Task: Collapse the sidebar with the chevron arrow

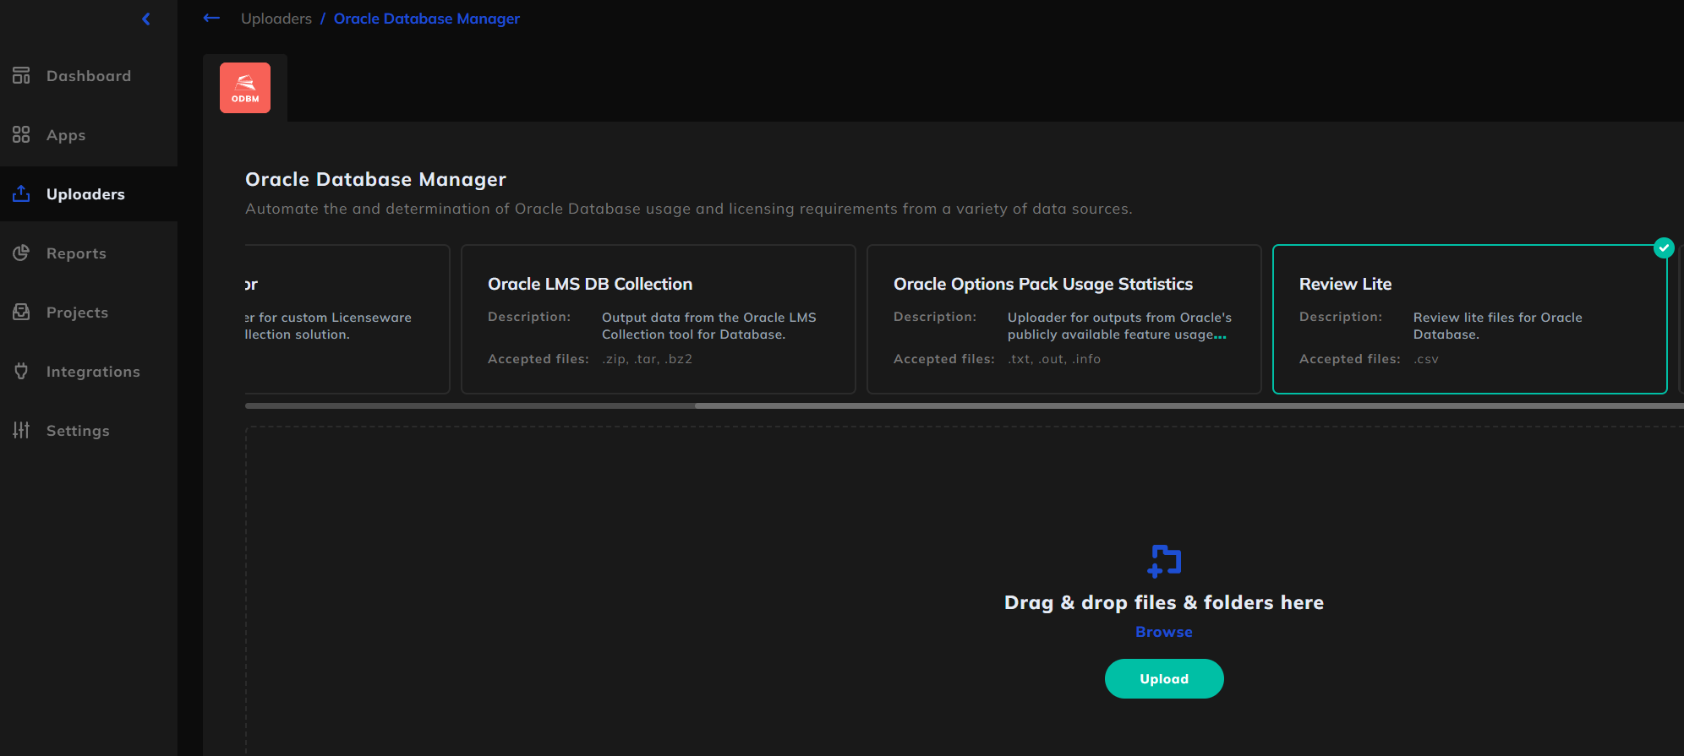Action: click(x=146, y=19)
